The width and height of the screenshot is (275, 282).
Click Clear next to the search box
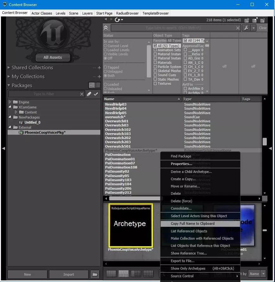pyautogui.click(x=263, y=28)
